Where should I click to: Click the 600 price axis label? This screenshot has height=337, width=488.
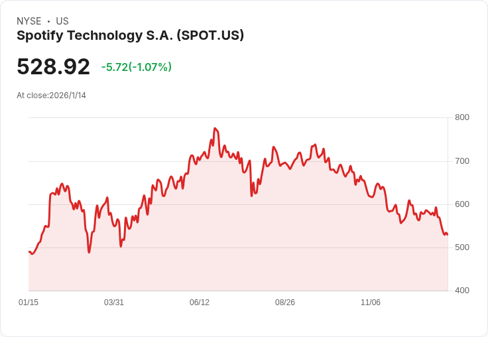pos(462,204)
